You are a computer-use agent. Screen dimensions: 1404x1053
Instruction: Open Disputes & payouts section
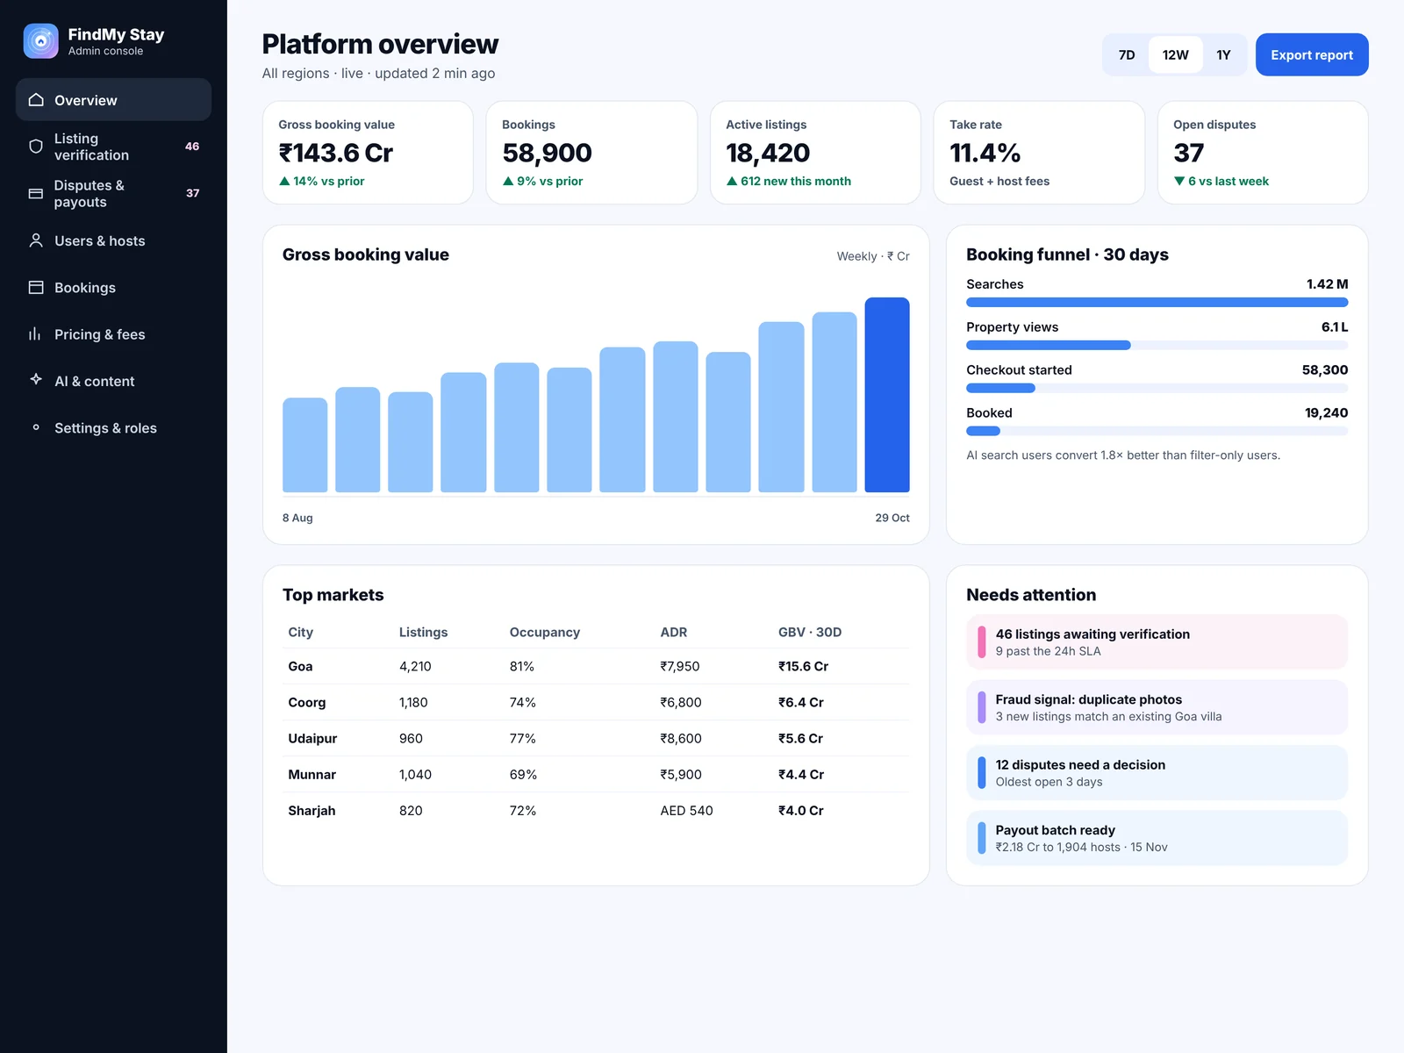(x=113, y=193)
